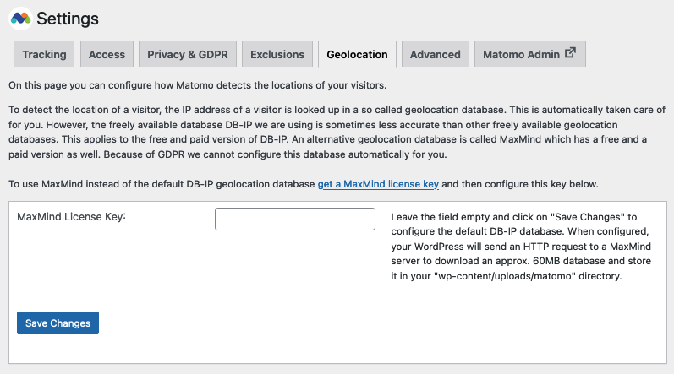This screenshot has width=674, height=374.
Task: Open the Matomo Admin tab label
Action: pyautogui.click(x=521, y=55)
